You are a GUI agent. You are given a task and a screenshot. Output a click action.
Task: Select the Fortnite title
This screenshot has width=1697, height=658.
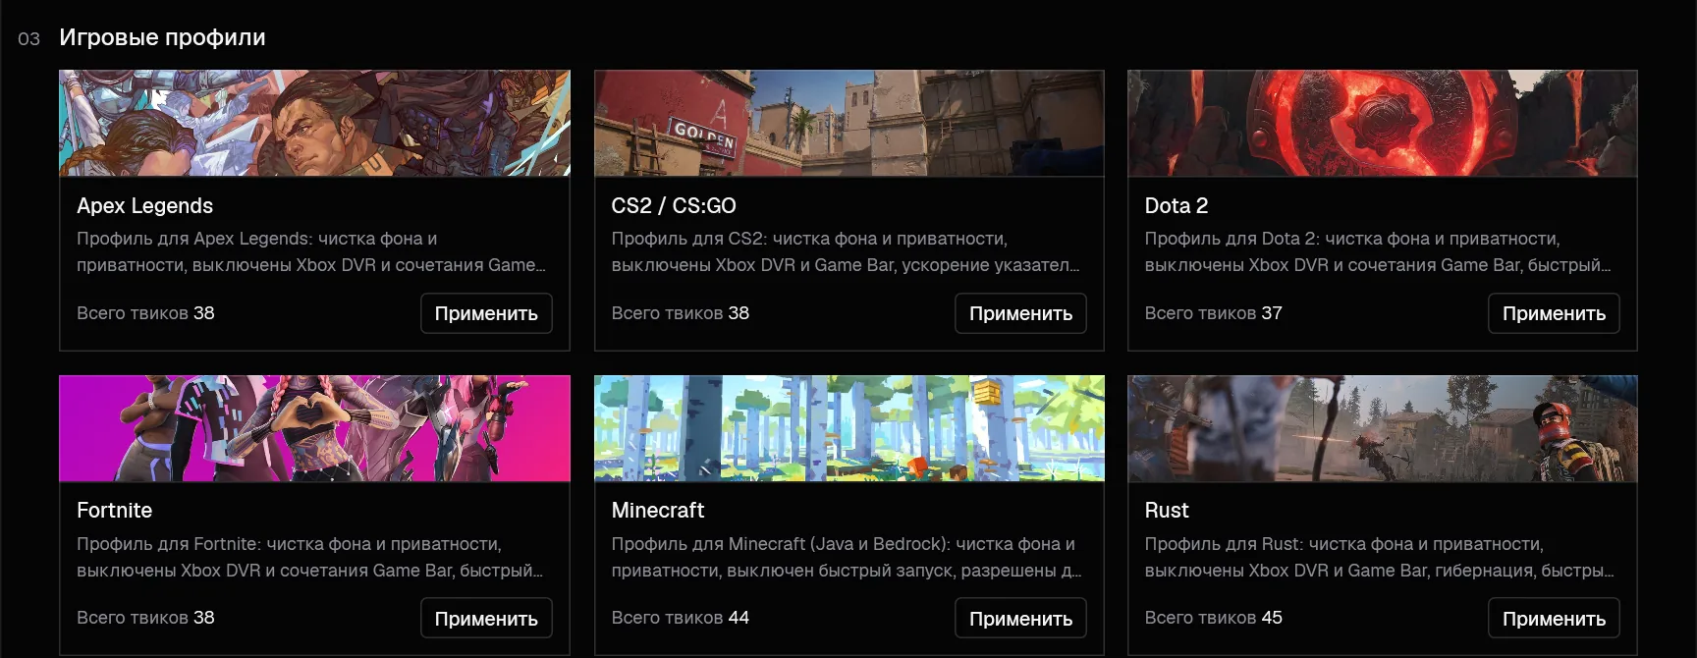(115, 510)
